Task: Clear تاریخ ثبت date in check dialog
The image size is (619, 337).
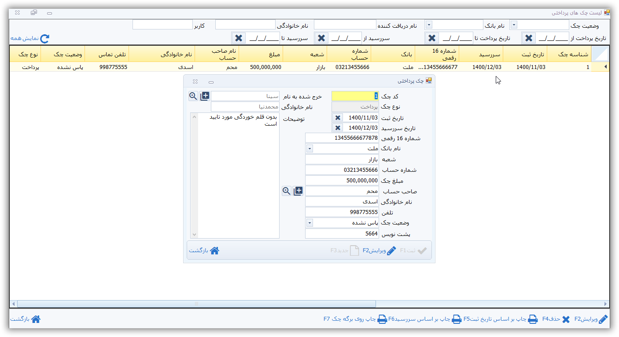Action: [x=338, y=118]
